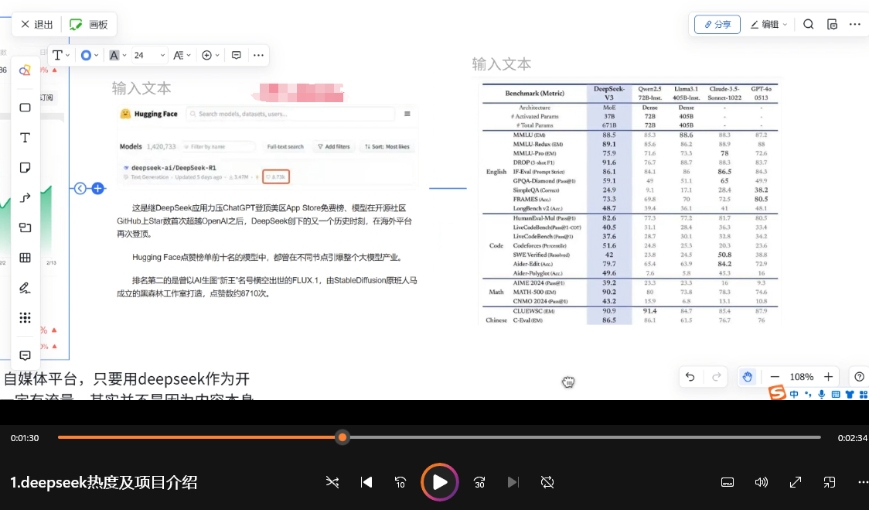Click the 退出 exit button
The width and height of the screenshot is (869, 510).
[x=36, y=25]
